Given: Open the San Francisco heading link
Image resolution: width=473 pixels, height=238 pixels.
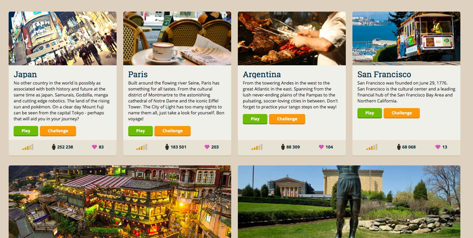Looking at the screenshot, I should coord(384,74).
